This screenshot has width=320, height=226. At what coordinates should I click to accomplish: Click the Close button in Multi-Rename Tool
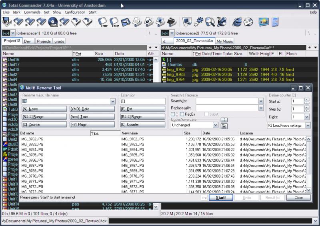click(x=298, y=198)
